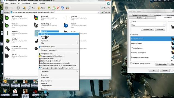Select the Arrow.ani cursor file icon
The height and width of the screenshot is (98, 174).
tap(36, 18)
